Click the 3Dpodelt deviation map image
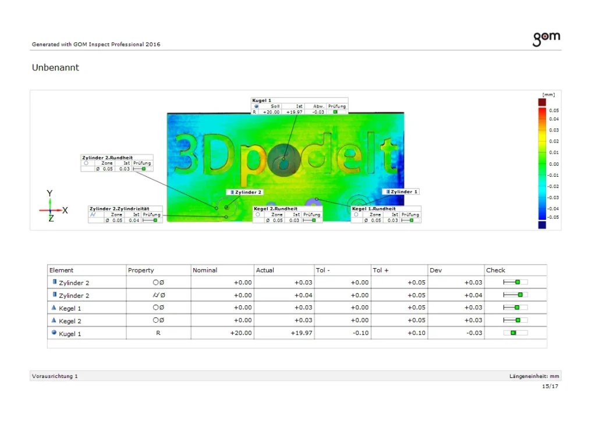Screen dimensions: 596x421 (285, 167)
